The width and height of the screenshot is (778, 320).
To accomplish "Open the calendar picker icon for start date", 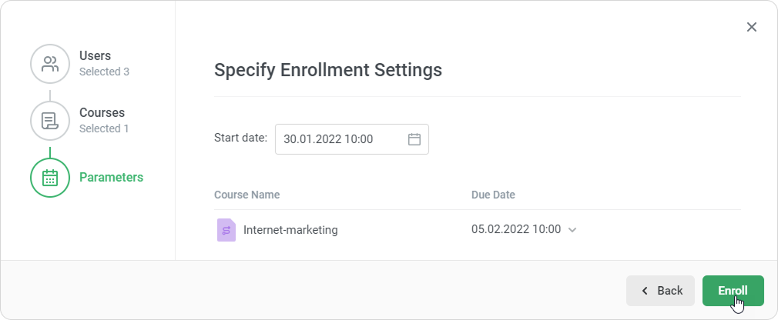I will coord(414,139).
